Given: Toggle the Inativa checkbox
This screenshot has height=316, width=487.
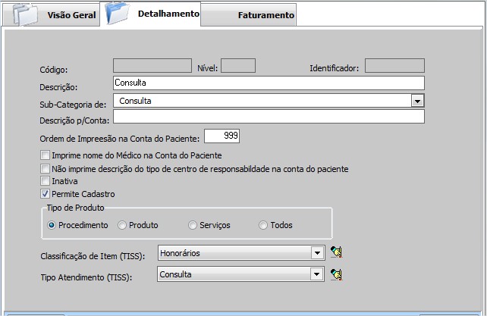Looking at the screenshot, I should click(45, 180).
